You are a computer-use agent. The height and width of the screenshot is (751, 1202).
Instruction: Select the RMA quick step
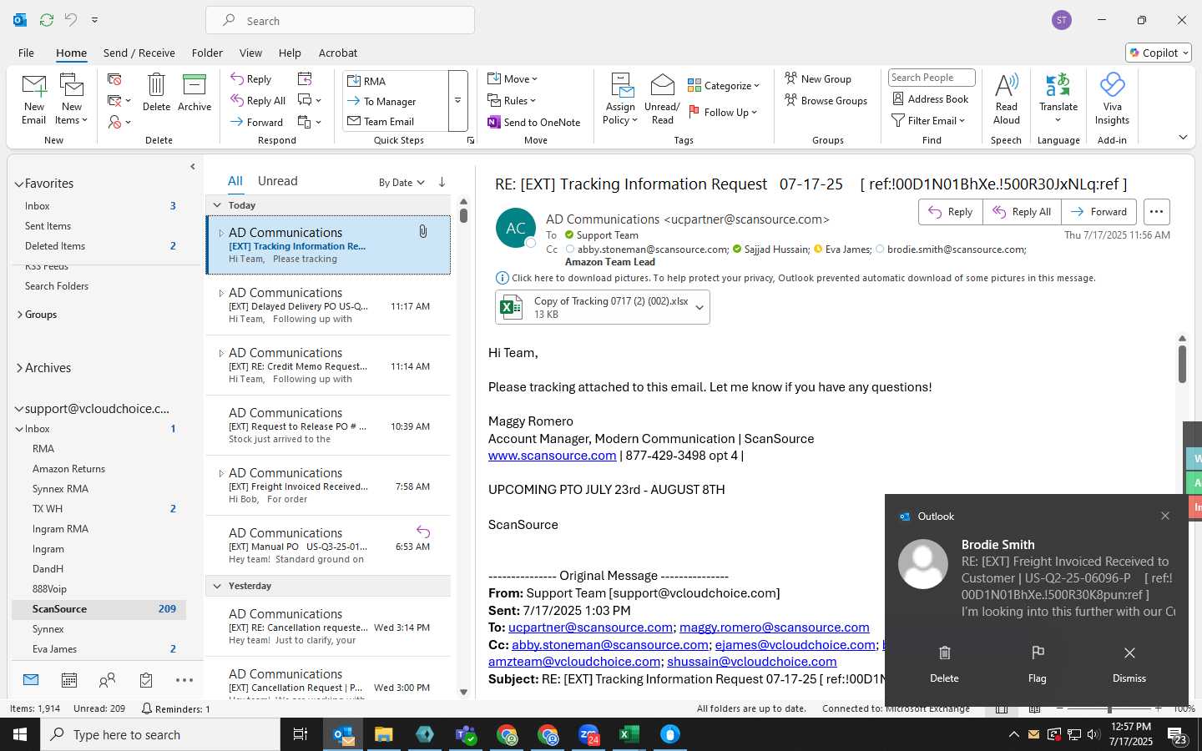(396, 81)
